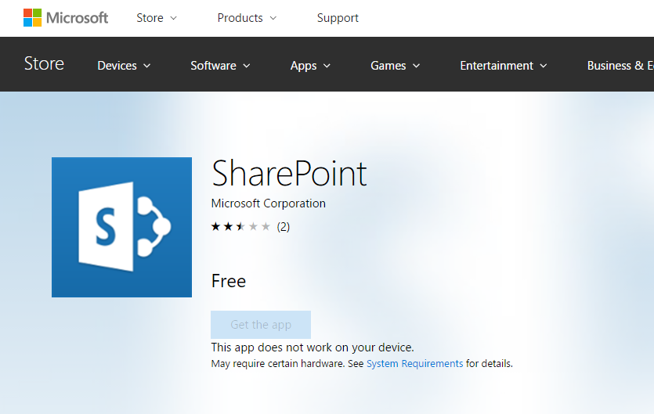Click the Microsoft Corporation publisher name
The image size is (654, 414).
tap(268, 203)
